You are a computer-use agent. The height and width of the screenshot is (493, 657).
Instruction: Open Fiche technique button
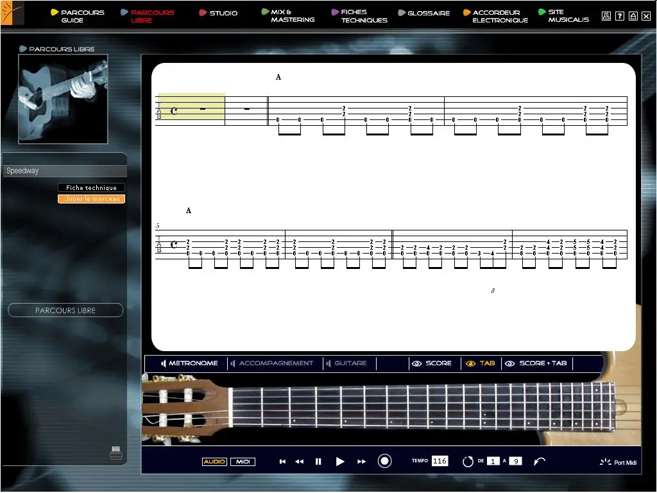click(91, 188)
